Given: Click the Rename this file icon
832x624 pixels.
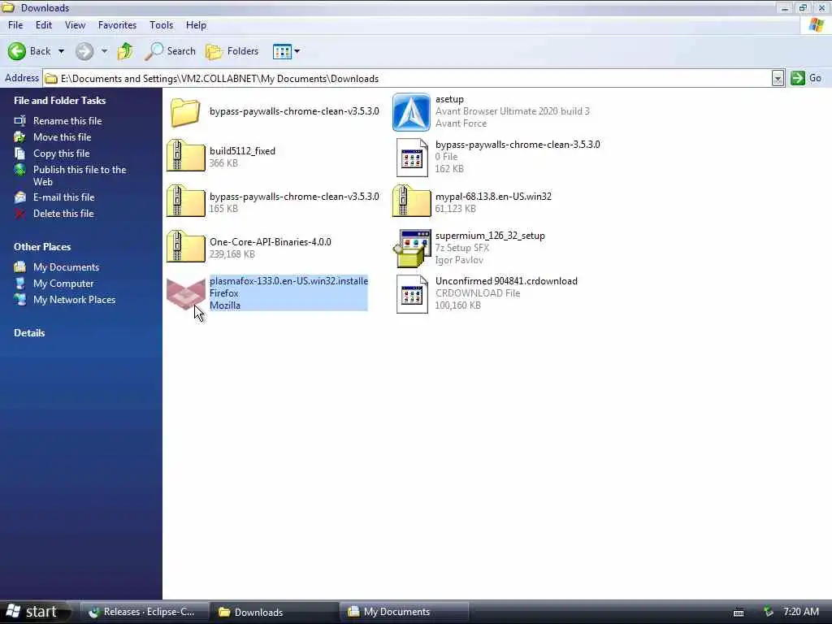Looking at the screenshot, I should tap(20, 121).
